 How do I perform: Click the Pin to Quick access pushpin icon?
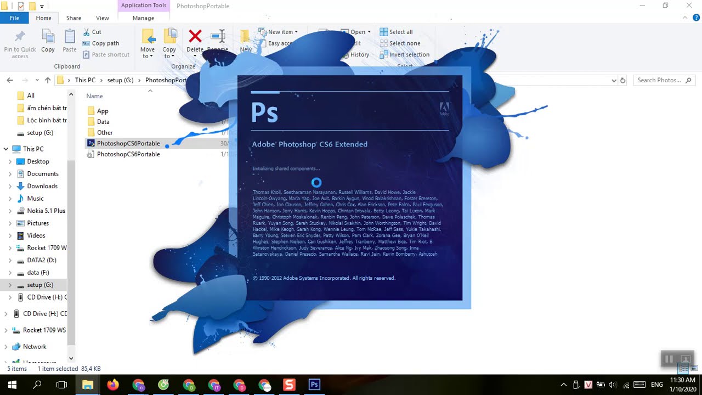pos(20,36)
